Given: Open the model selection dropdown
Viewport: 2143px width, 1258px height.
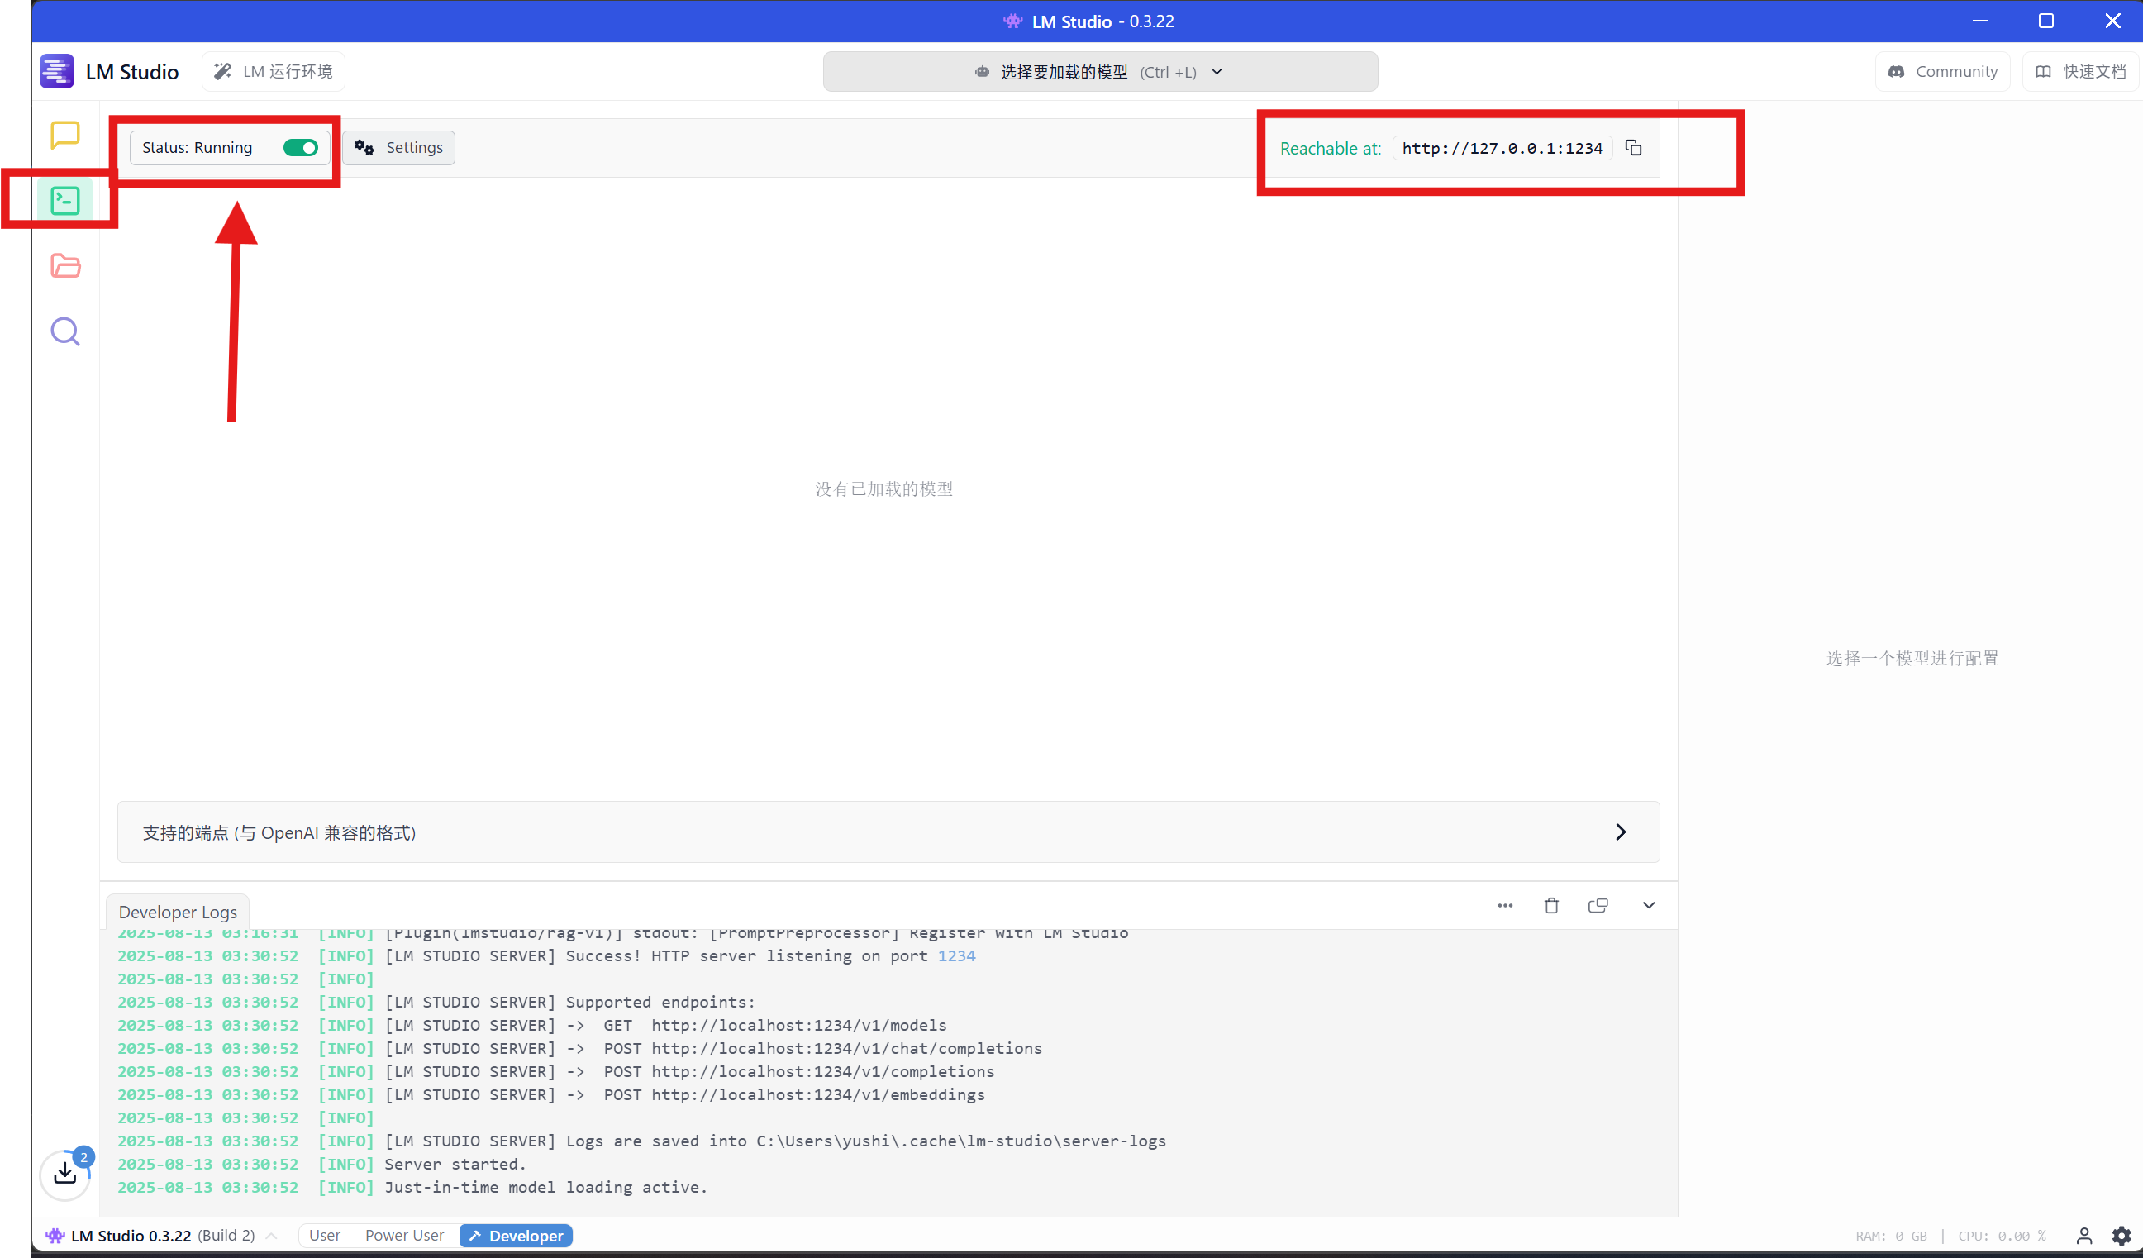Looking at the screenshot, I should [1099, 71].
